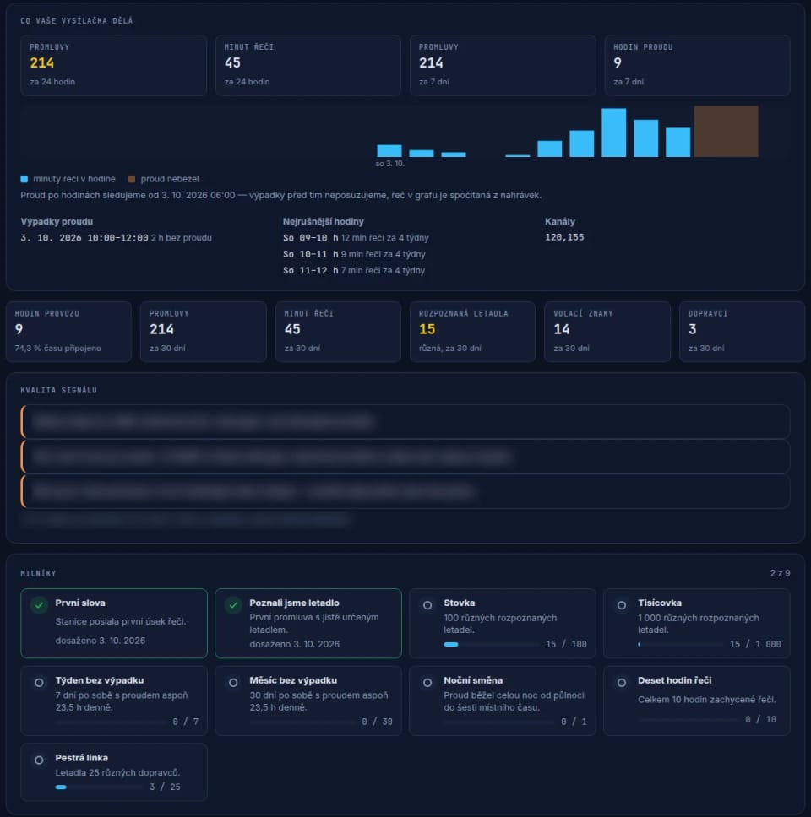
Task: Open the Promluvy za 30 dní card
Action: pos(204,332)
